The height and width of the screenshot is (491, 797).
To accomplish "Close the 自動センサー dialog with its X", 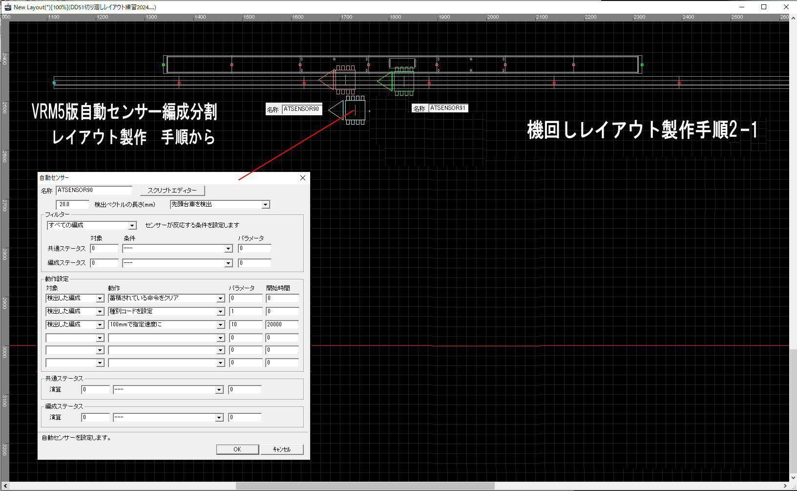I will coord(302,178).
